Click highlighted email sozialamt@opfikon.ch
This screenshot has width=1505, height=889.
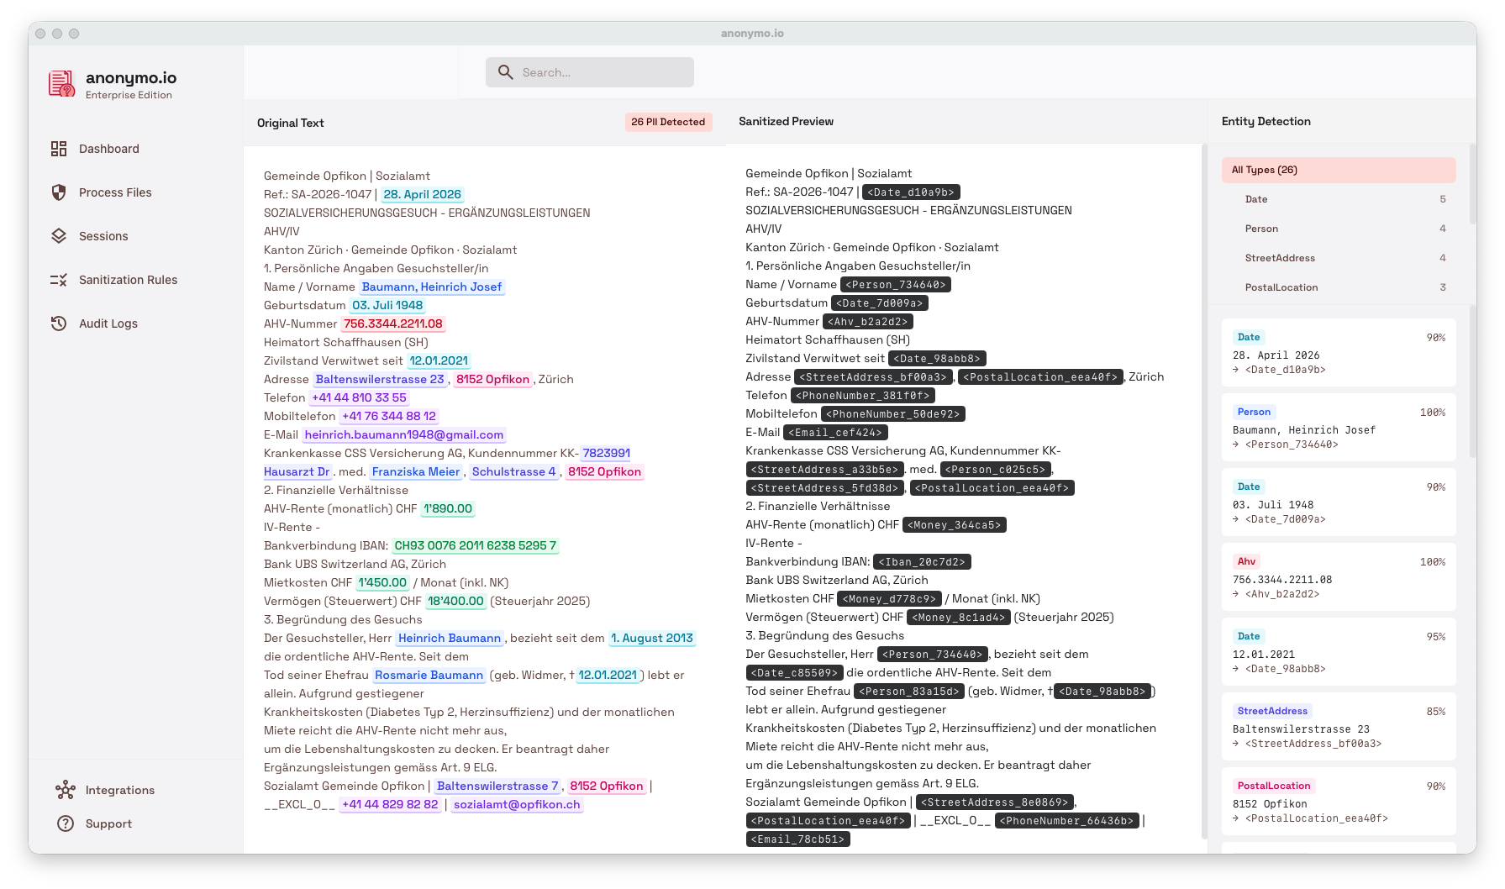pos(517,804)
